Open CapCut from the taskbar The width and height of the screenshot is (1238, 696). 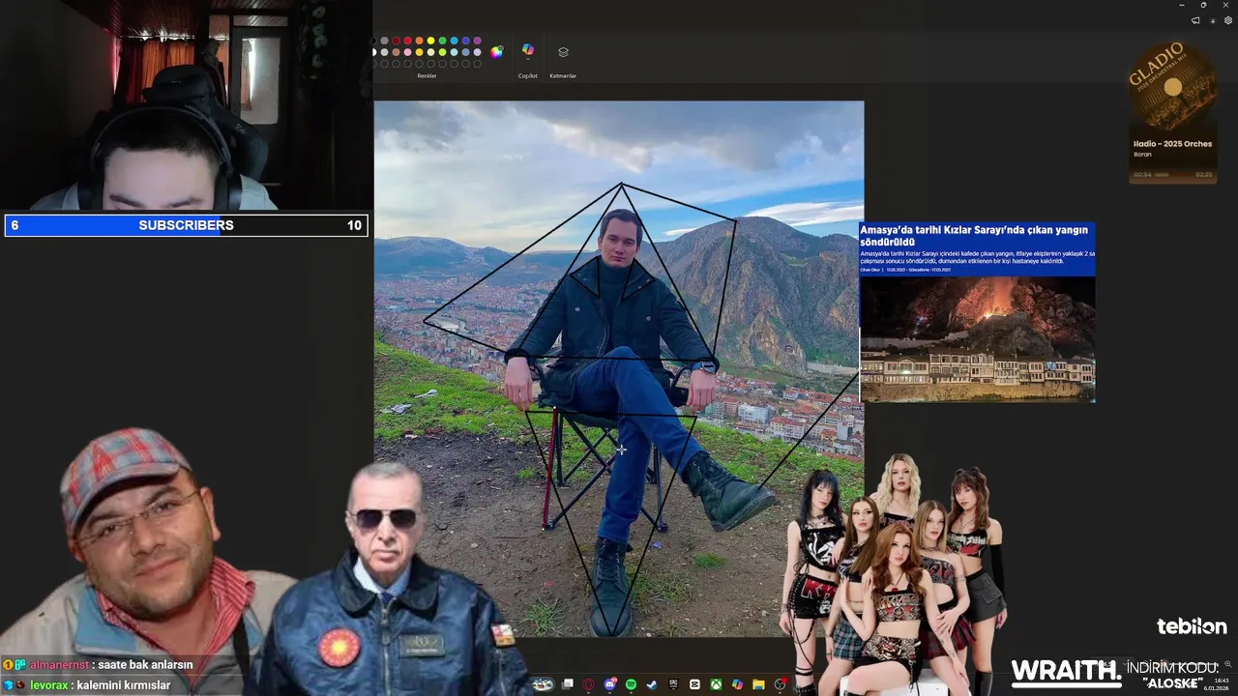point(694,684)
